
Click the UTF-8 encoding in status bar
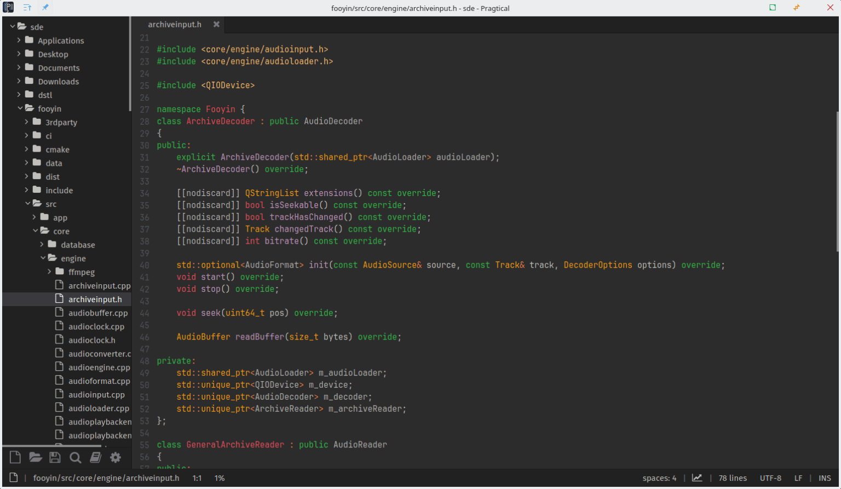point(770,478)
